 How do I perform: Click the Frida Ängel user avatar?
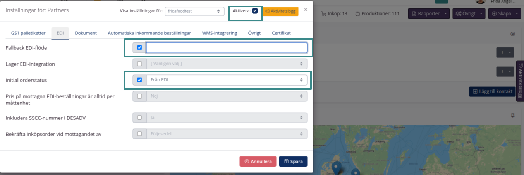pyautogui.click(x=480, y=2)
